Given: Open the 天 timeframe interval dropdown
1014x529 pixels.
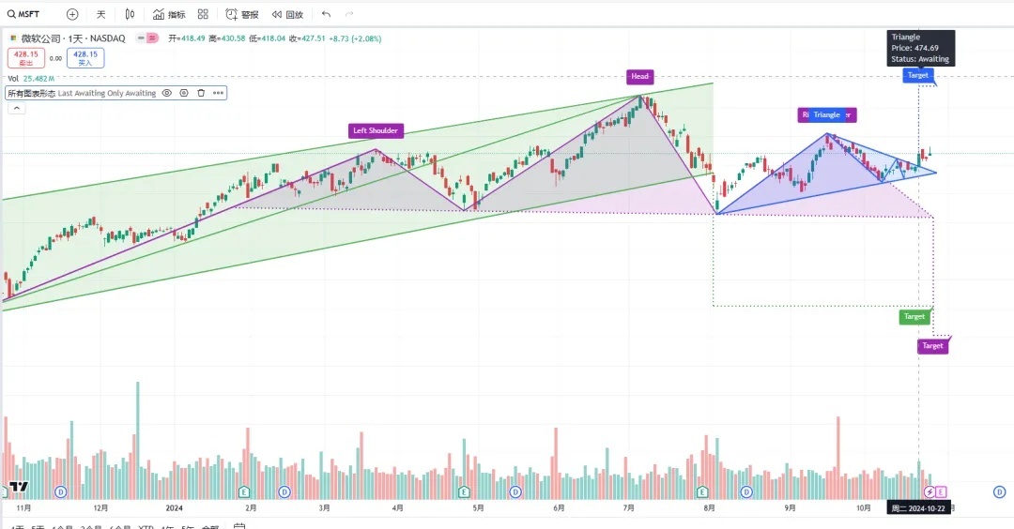Looking at the screenshot, I should [x=101, y=14].
